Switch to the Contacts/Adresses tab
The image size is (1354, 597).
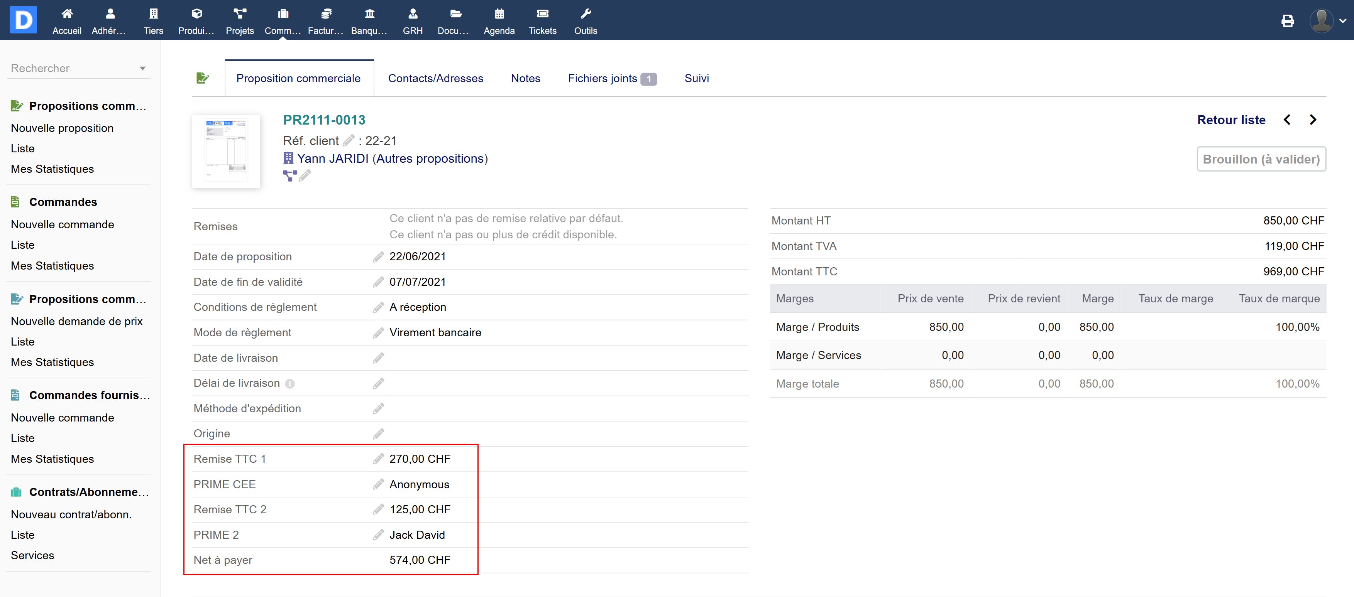435,78
